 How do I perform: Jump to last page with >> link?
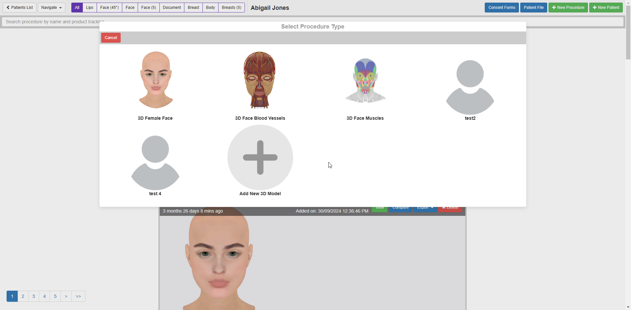(x=78, y=296)
